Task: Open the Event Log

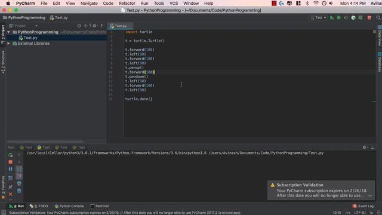Action: (x=363, y=206)
